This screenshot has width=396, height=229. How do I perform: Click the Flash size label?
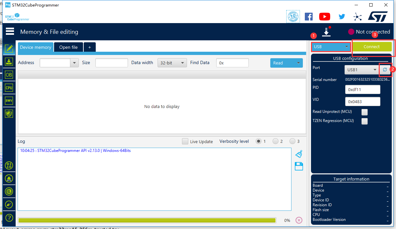point(321,210)
